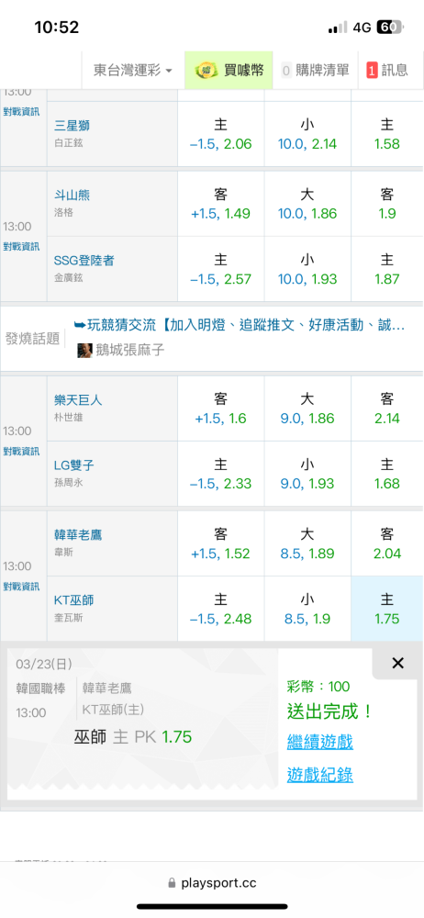Select LG雙子 小 9.0, 1.93 cell
Viewport: 424px width, 918px height.
coord(307,474)
